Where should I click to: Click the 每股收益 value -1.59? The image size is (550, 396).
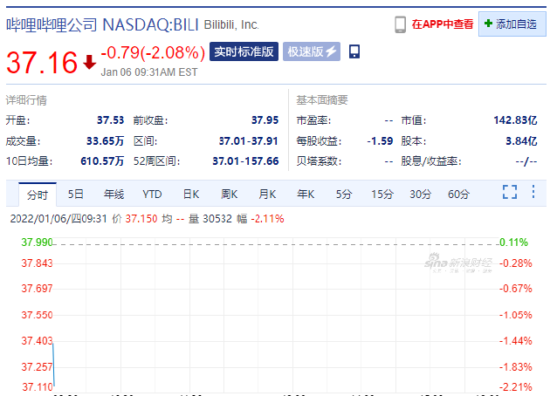click(380, 141)
